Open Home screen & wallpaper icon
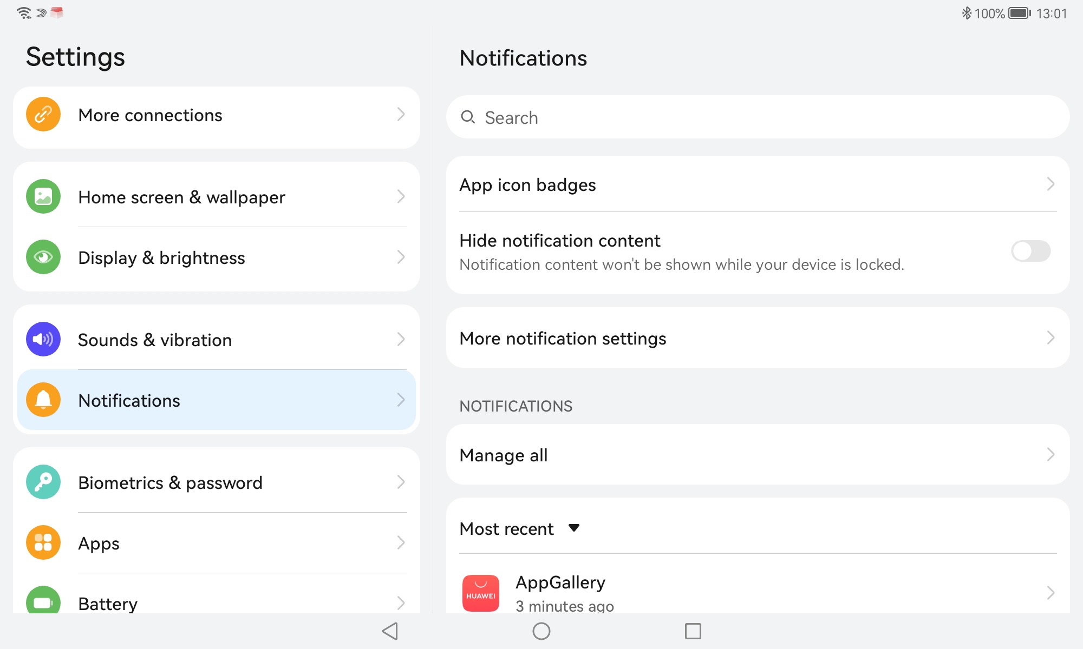 43,197
